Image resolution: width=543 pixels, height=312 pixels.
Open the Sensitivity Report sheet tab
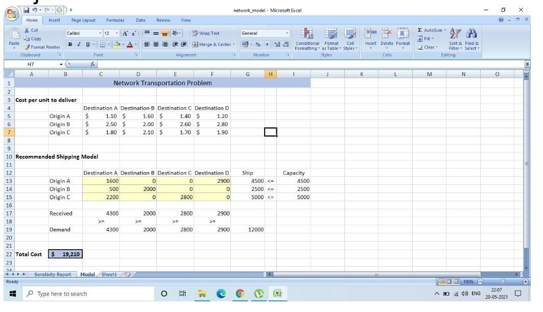coord(53,274)
